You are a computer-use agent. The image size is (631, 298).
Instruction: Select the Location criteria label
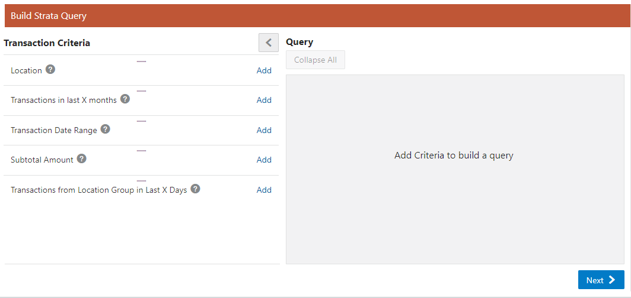pyautogui.click(x=26, y=70)
